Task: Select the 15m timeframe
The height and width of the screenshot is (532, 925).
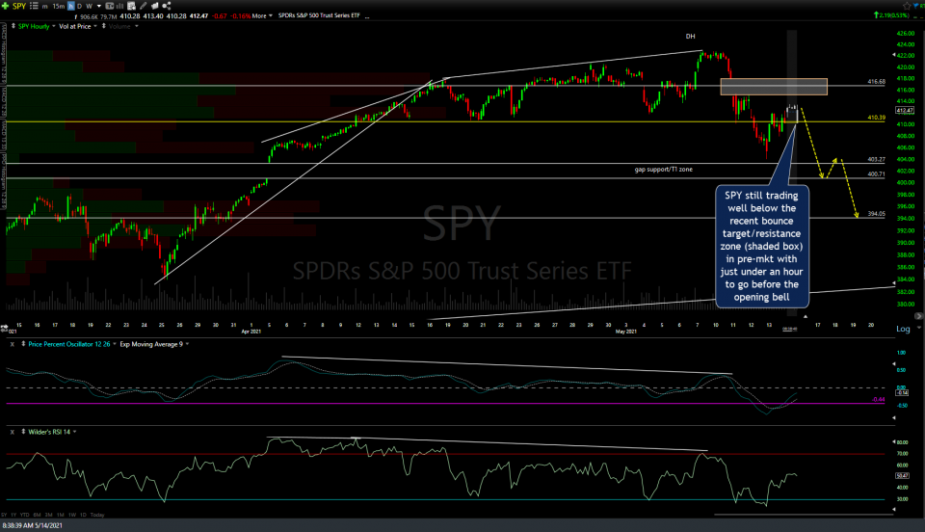Action: click(59, 6)
